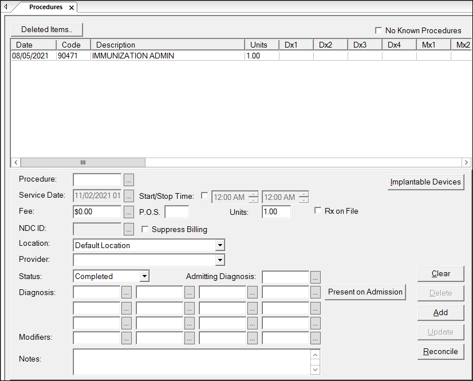Screen dimensions: 473x381
Task: Click the tab-scroll left arrow beside Procedures
Action: click(x=5, y=6)
